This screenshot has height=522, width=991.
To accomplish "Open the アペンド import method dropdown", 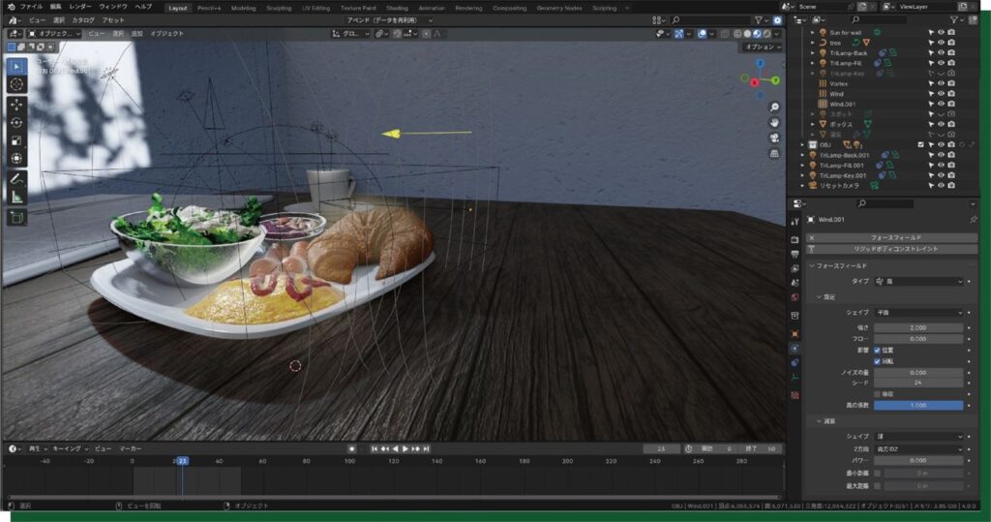I will point(389,20).
